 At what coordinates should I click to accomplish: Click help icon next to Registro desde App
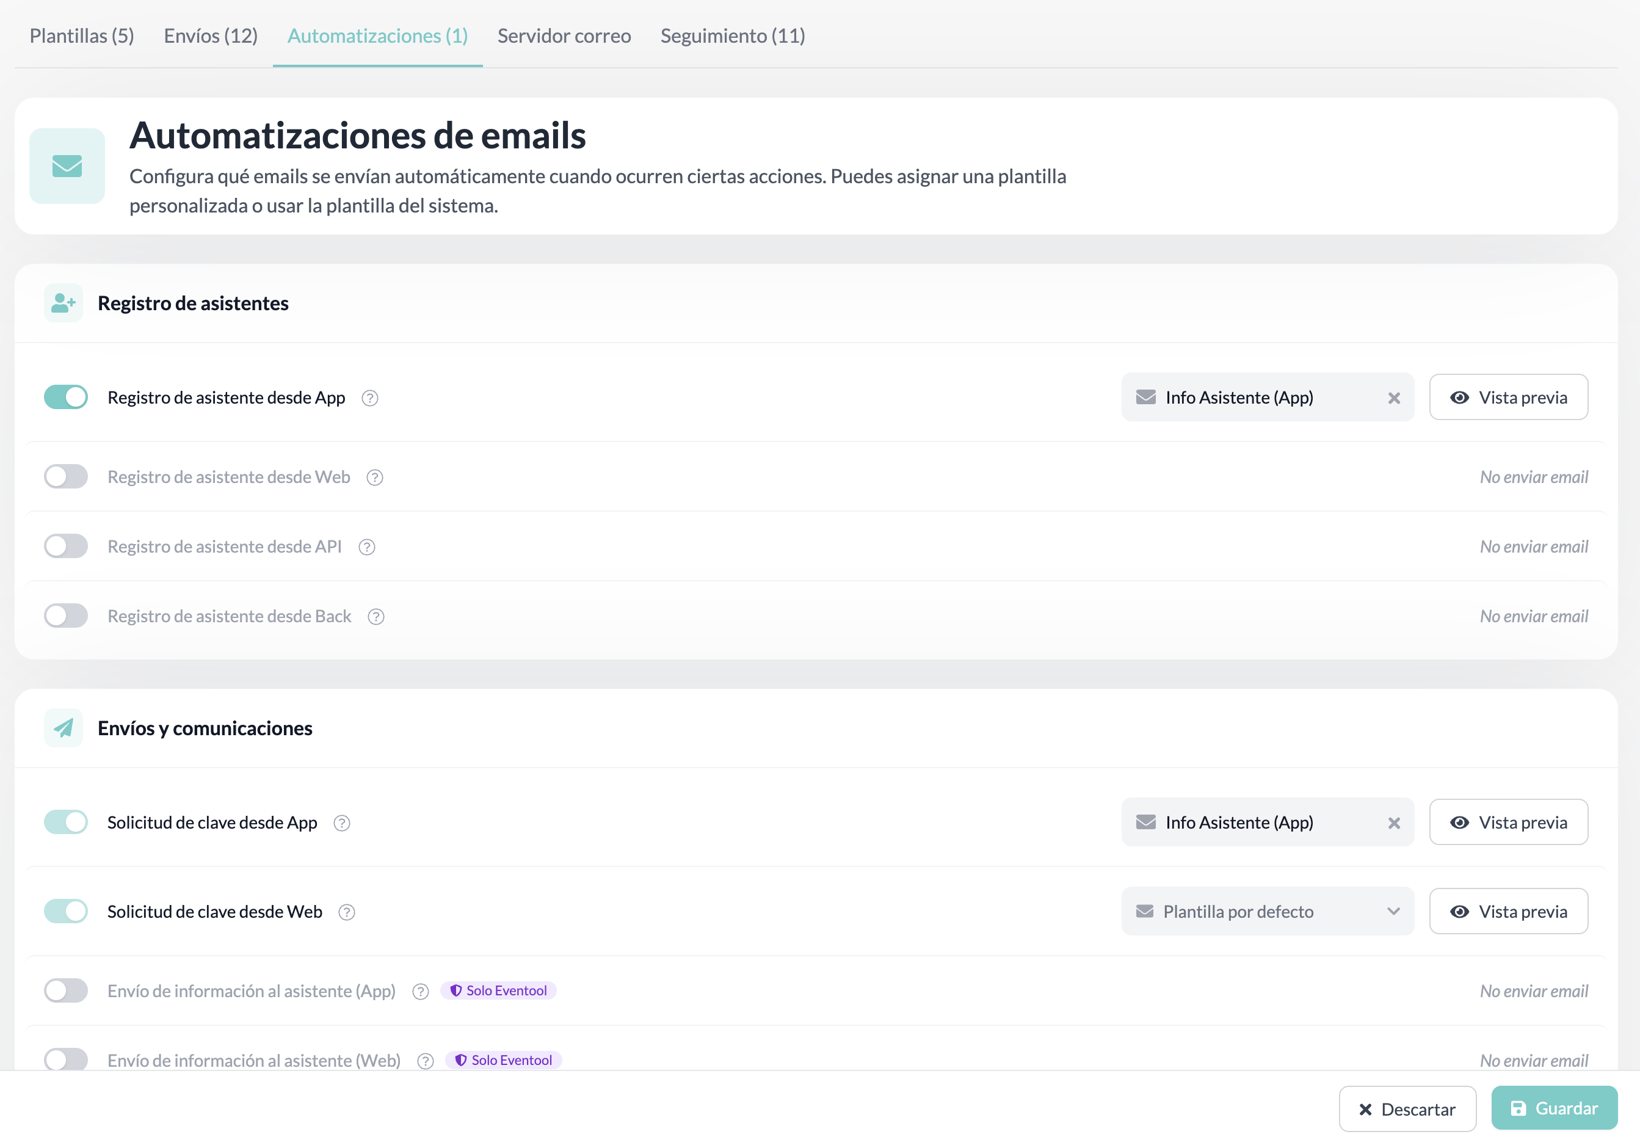coord(369,398)
